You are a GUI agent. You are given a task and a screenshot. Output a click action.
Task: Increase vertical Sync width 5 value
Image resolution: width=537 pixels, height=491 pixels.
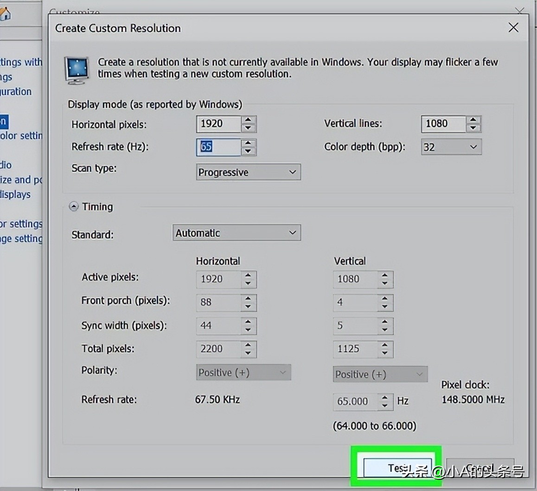(385, 321)
